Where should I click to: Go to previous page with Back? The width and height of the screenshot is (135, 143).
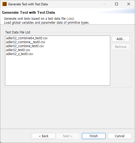click(44, 136)
